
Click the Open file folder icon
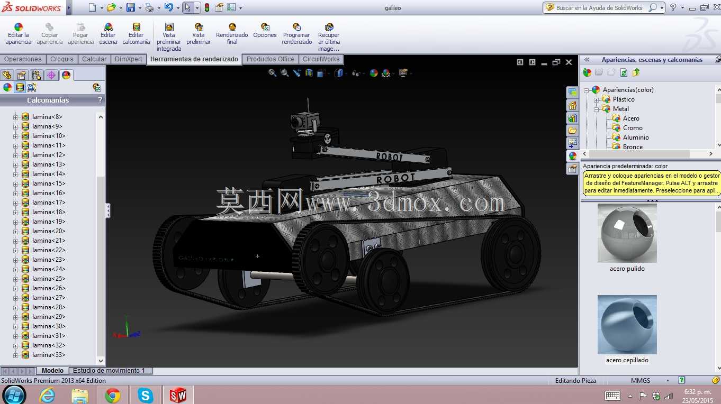[111, 7]
